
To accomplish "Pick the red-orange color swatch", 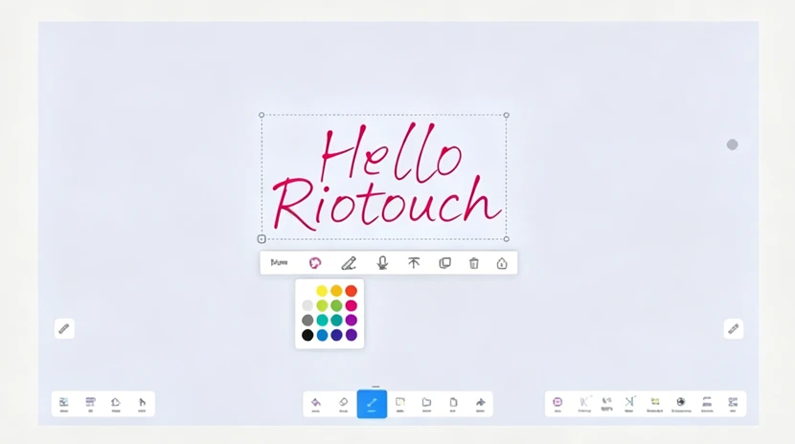I will (351, 291).
